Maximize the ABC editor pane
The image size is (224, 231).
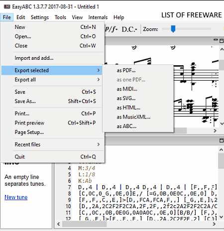coord(222,140)
